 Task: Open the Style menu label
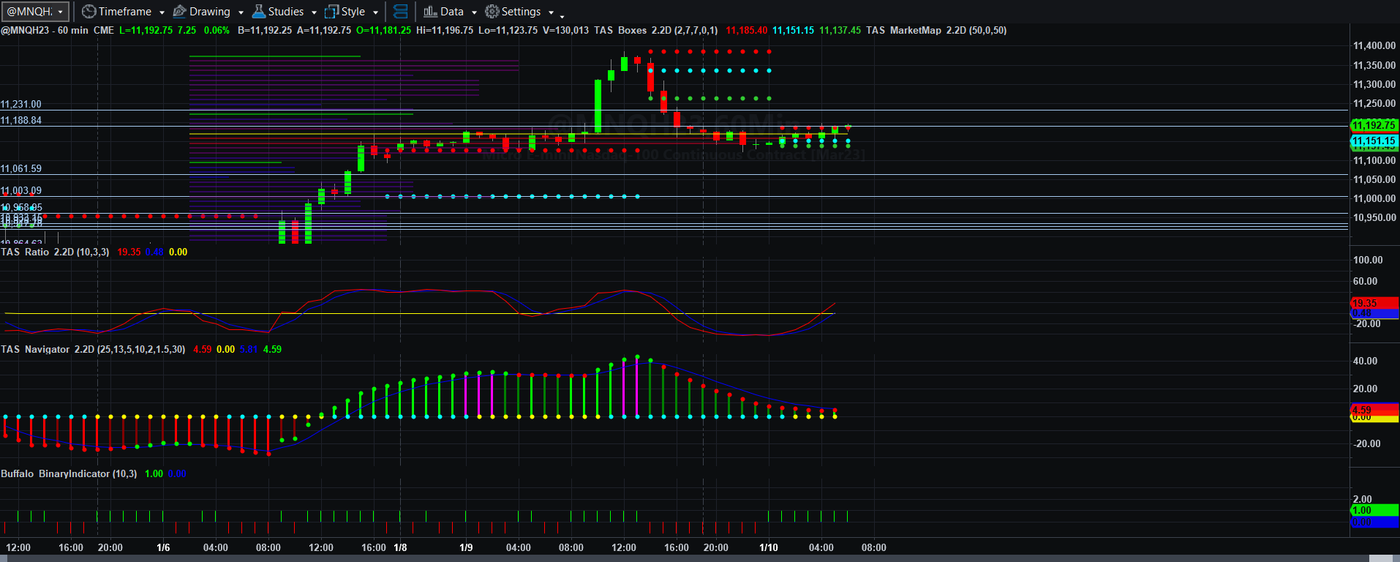click(x=353, y=12)
